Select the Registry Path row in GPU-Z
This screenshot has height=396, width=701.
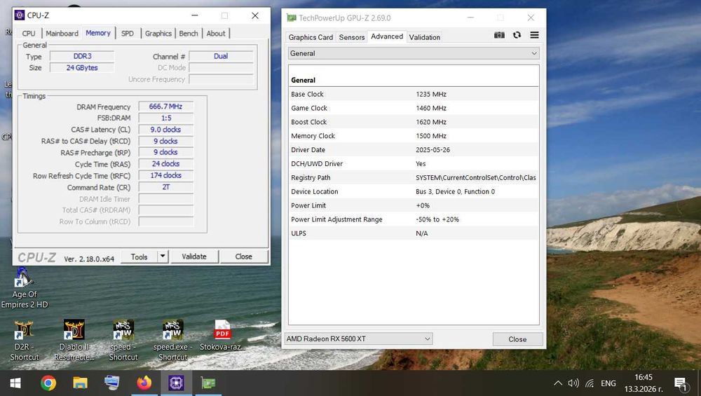tap(414, 177)
